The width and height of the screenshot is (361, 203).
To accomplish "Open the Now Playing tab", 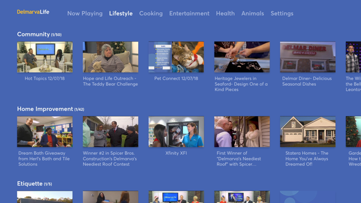I will pos(85,13).
